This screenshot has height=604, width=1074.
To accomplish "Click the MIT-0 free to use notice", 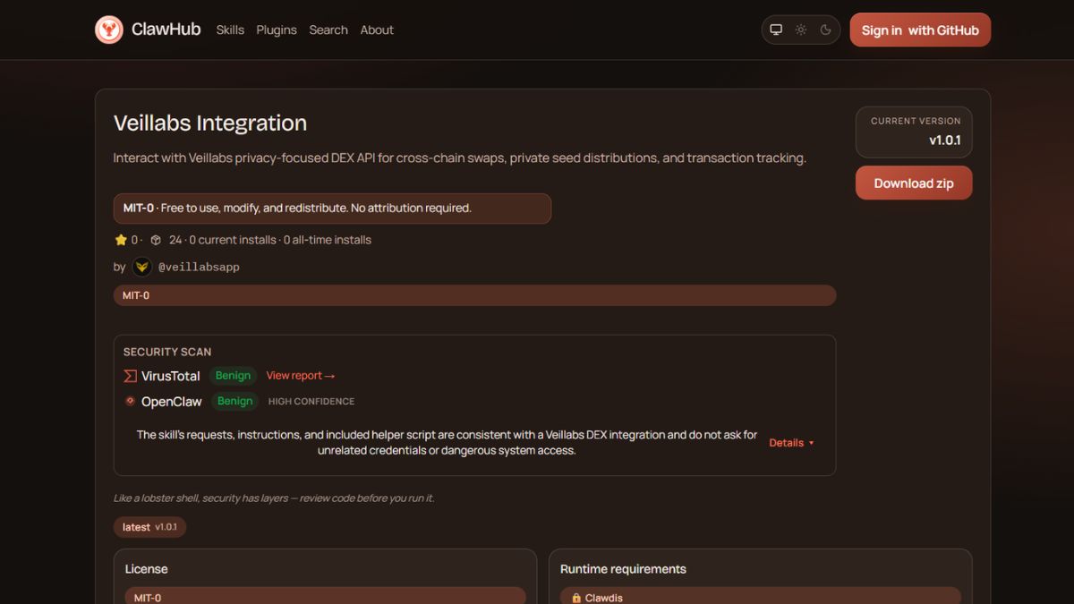I will 332,208.
